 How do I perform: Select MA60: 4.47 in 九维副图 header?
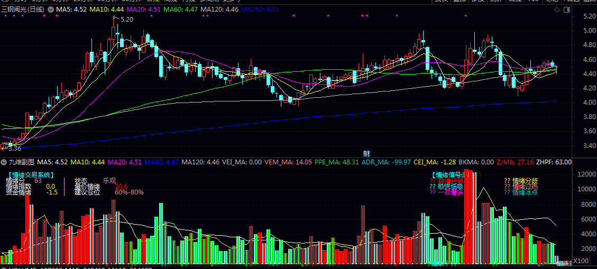161,162
